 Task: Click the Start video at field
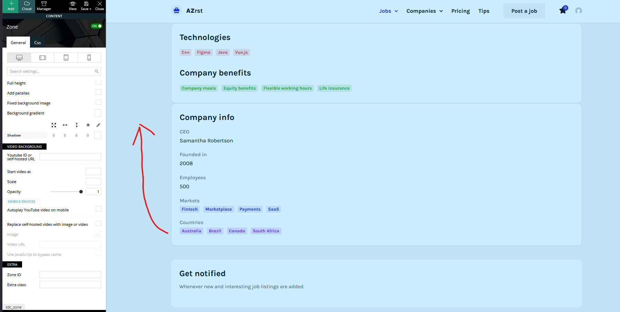pyautogui.click(x=93, y=171)
